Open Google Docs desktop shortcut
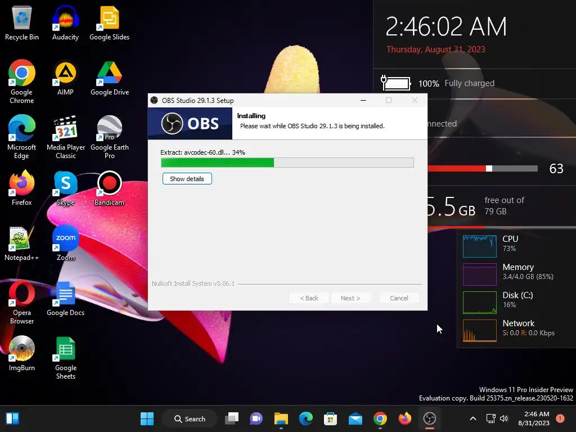This screenshot has width=576, height=432. point(65,298)
